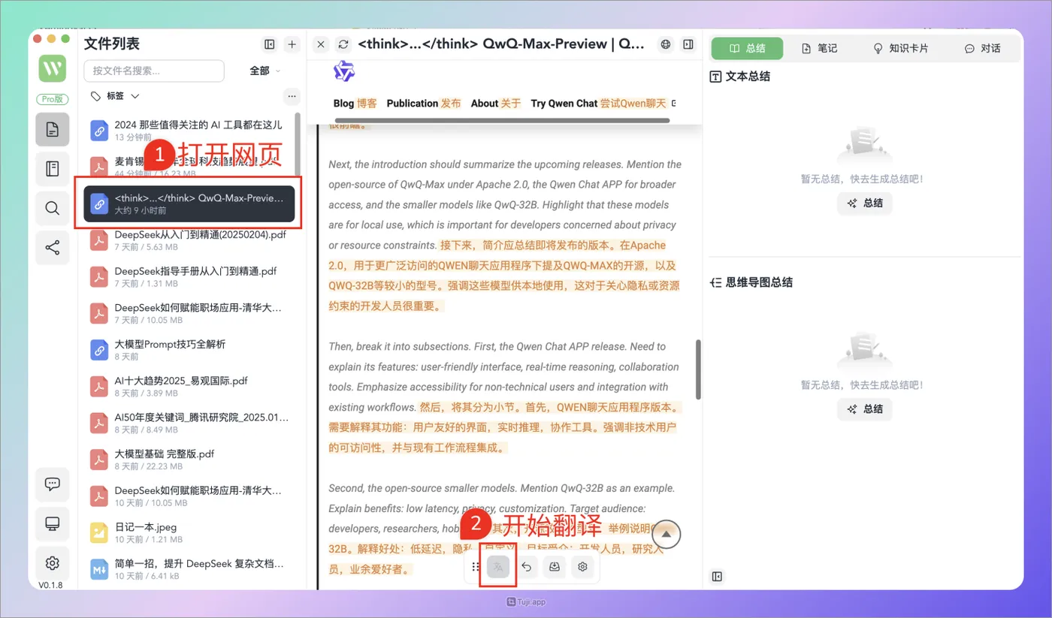Refresh the QwQ-Max-Preview page
The width and height of the screenshot is (1052, 618).
click(x=343, y=44)
